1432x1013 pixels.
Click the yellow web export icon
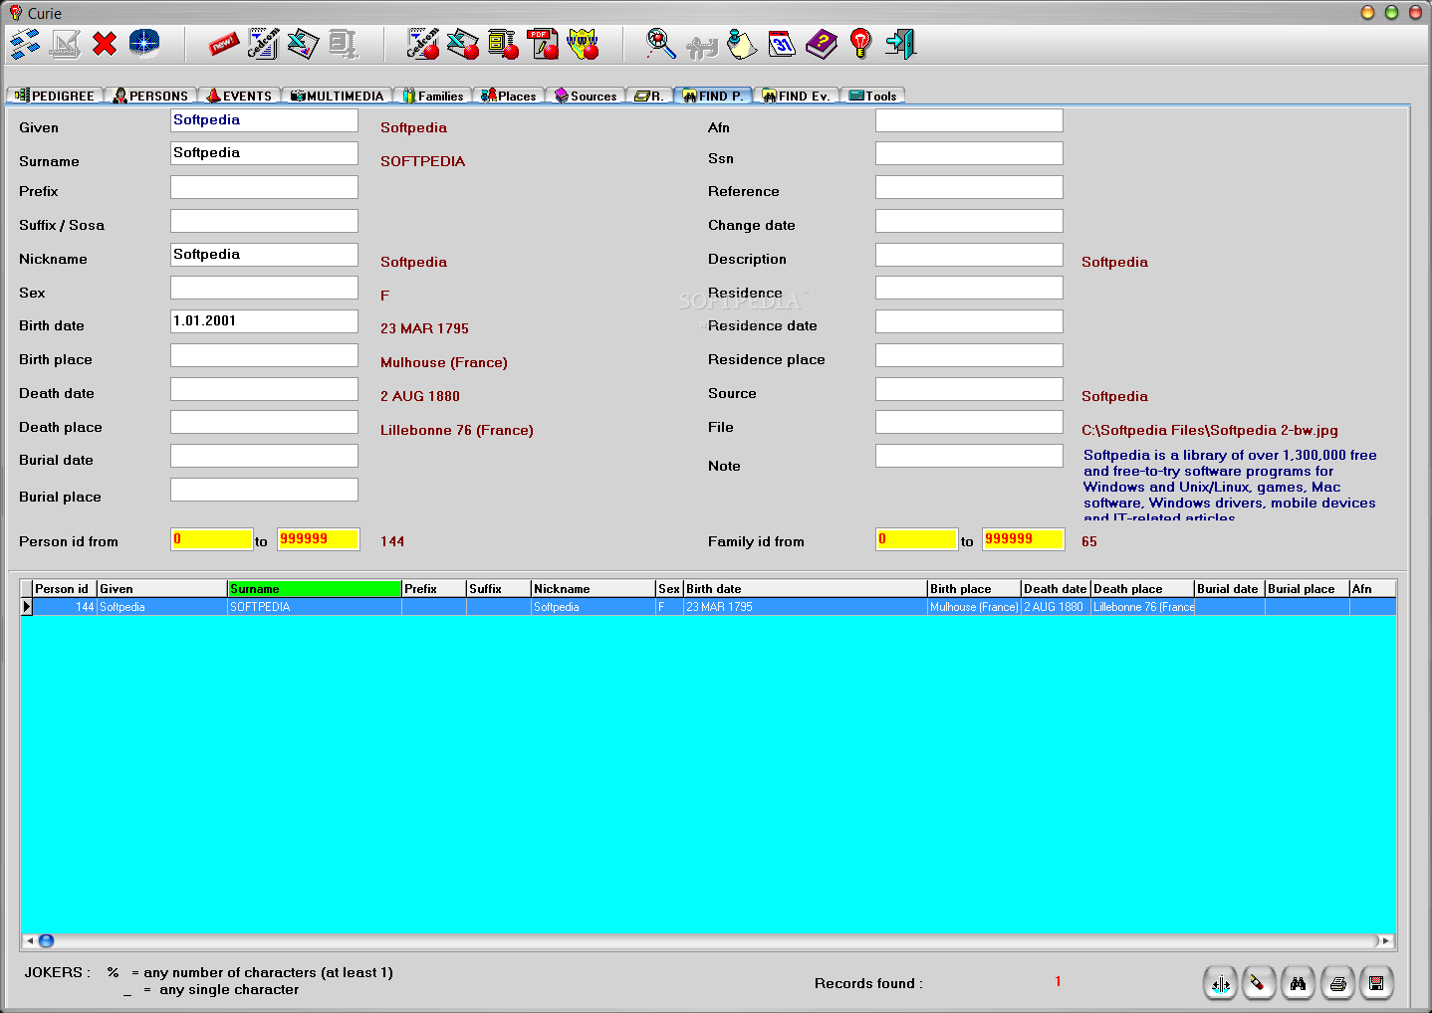583,44
